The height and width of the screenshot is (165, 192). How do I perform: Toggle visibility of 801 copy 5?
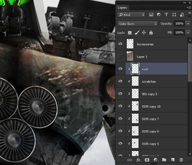coord(120,94)
